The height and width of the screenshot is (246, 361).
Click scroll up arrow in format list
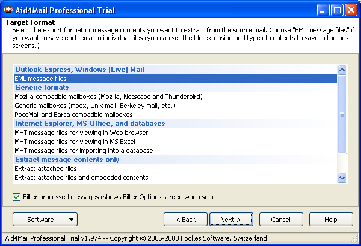(342, 70)
